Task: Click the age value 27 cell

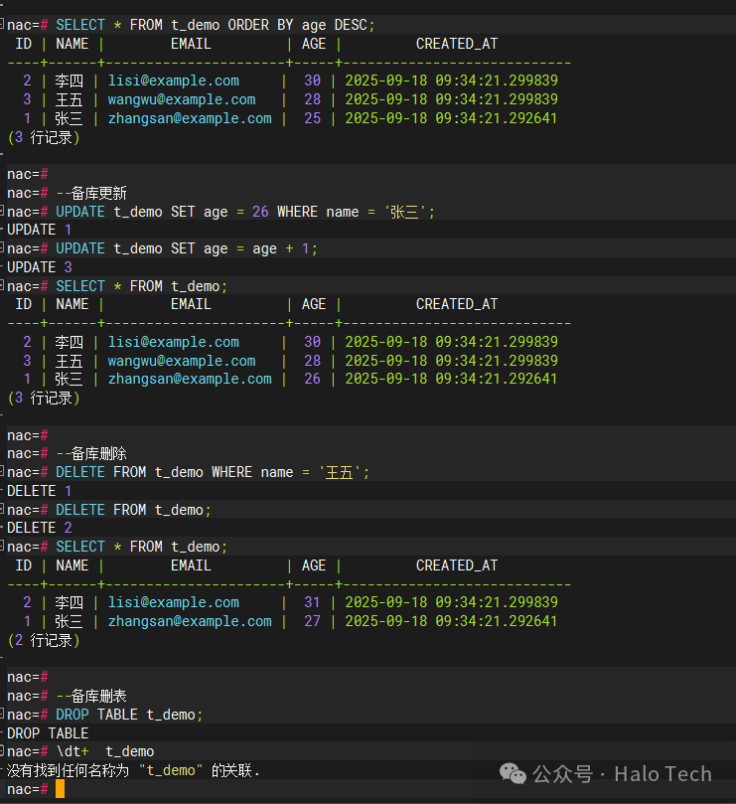Action: (312, 621)
